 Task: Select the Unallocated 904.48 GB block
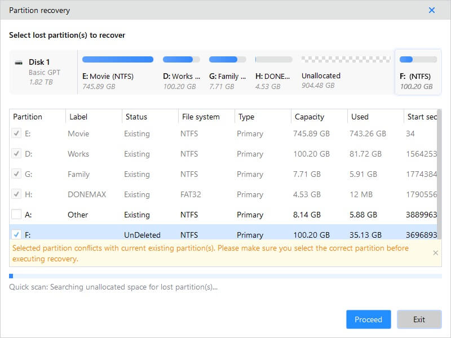click(x=346, y=73)
